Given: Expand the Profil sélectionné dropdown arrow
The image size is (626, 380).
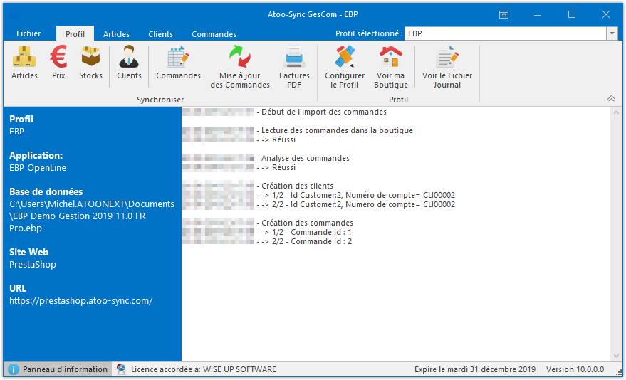Looking at the screenshot, I should (x=612, y=33).
